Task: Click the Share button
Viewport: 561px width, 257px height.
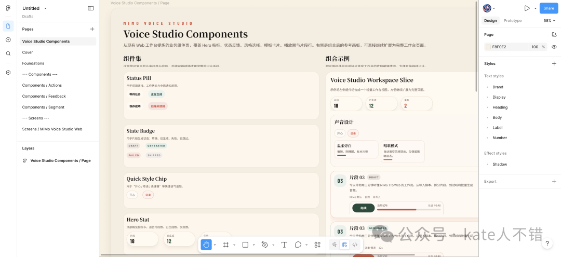Action: (549, 8)
